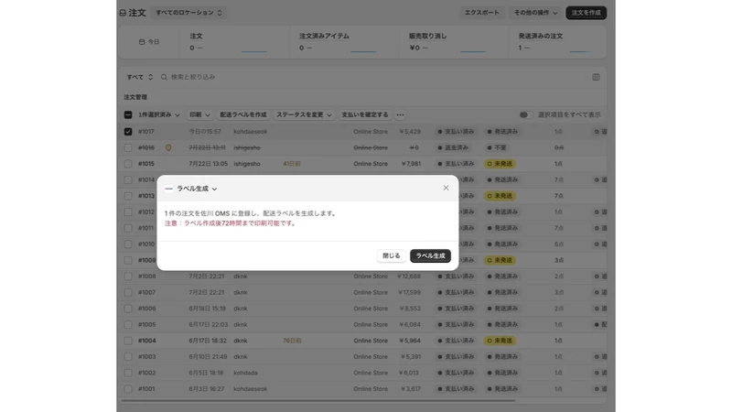This screenshot has height=412, width=732.
Task: Click the 販売取り消し metrics card
Action: 454,42
